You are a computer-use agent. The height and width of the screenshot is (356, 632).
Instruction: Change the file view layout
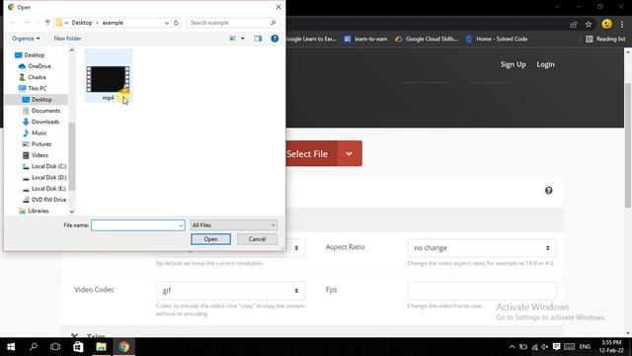pyautogui.click(x=233, y=39)
